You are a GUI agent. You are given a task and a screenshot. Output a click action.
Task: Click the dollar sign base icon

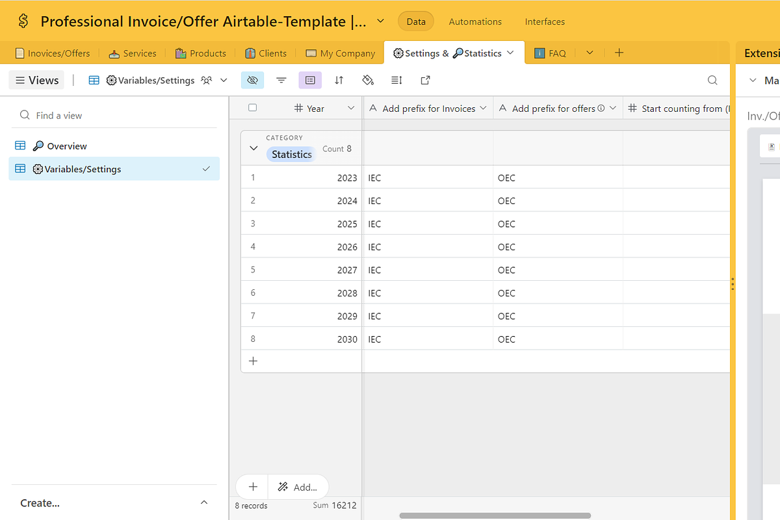point(23,21)
